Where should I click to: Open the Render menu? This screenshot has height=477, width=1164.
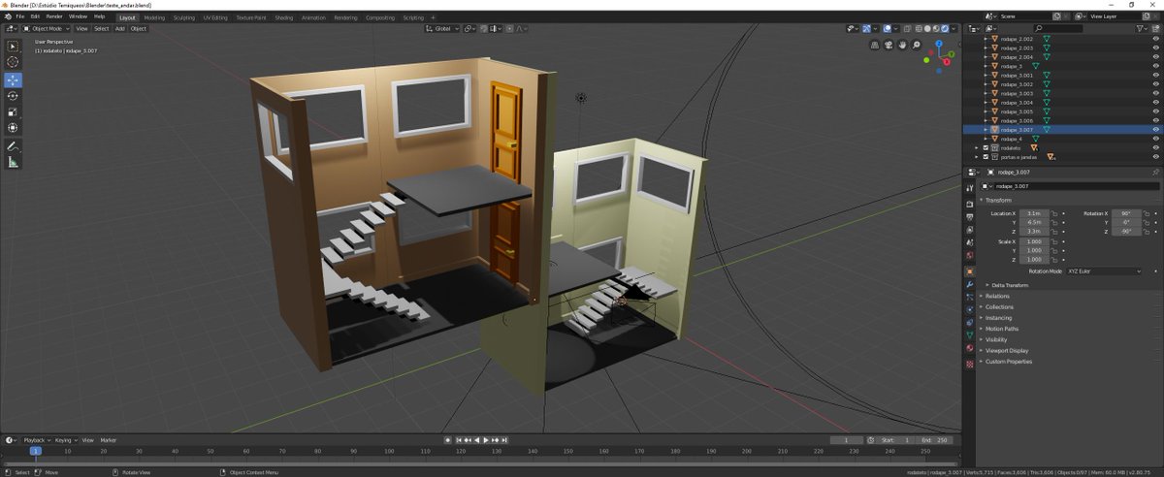pyautogui.click(x=54, y=16)
